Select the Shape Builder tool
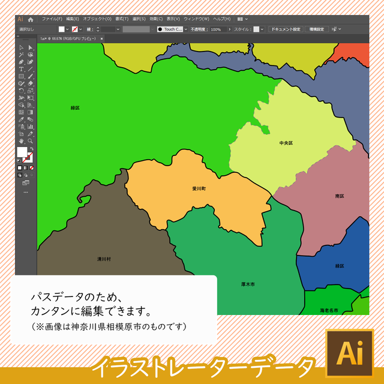 (x=22, y=105)
